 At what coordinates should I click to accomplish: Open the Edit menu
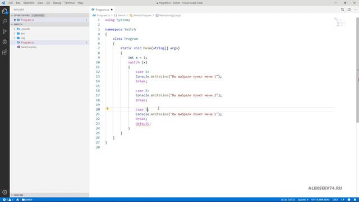click(18, 3)
